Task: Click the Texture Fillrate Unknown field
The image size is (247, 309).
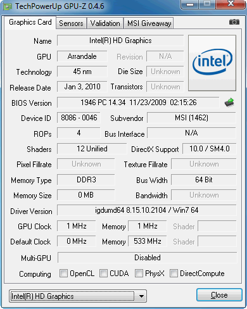Action: [x=204, y=164]
